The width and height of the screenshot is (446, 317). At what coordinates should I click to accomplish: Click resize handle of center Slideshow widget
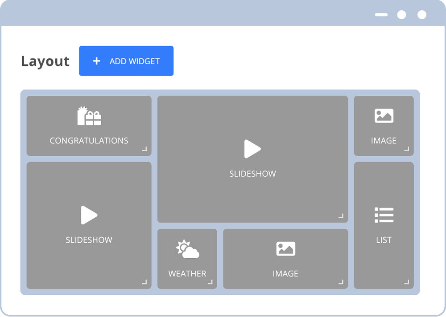[341, 215]
